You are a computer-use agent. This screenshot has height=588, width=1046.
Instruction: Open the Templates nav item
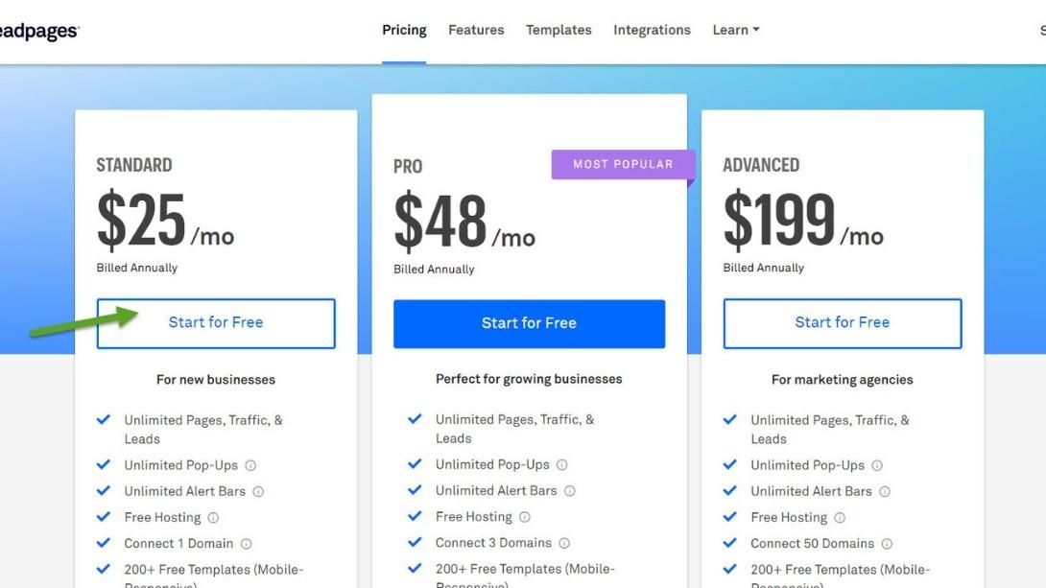click(559, 30)
